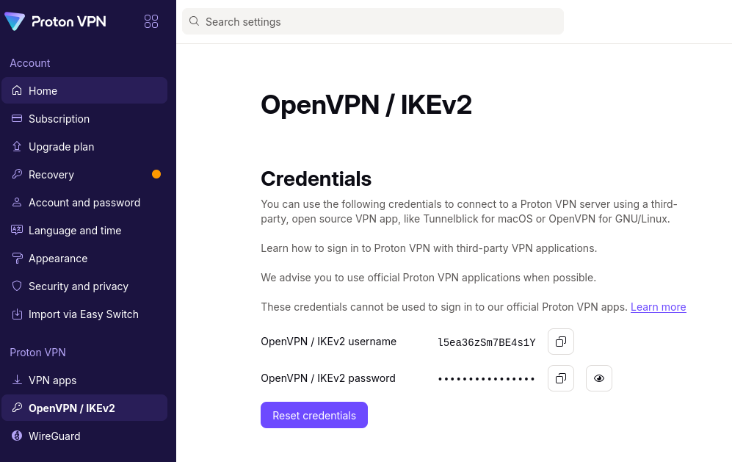
Task: Reveal the password with eye icon
Action: (599, 378)
